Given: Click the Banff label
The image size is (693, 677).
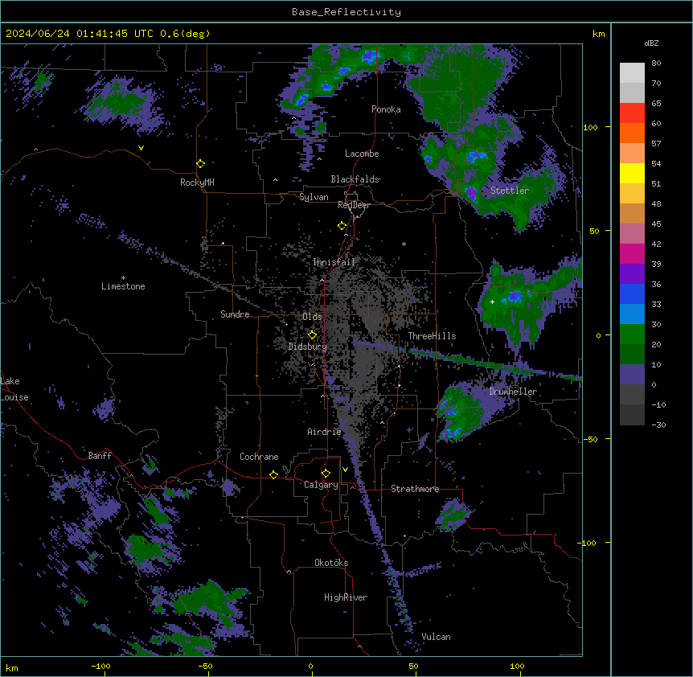Looking at the screenshot, I should pos(100,456).
